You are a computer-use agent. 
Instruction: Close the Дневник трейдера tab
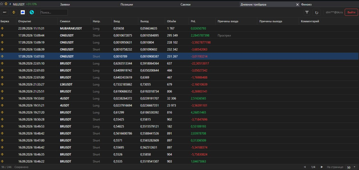298,4
